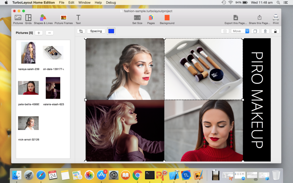The height and width of the screenshot is (183, 293).
Task: Delete selected item with trash button
Action: 265,31
